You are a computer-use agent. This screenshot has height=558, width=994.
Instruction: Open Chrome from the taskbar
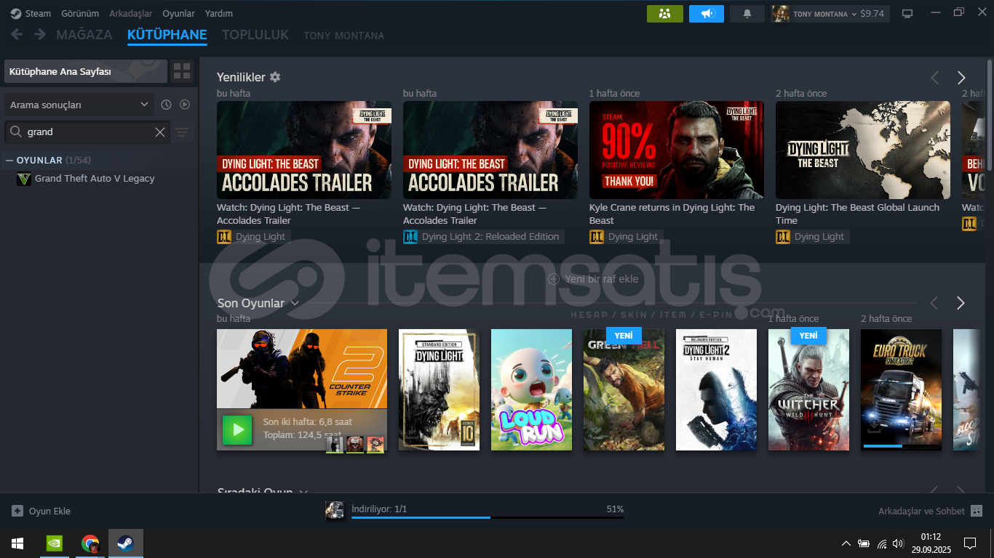pyautogui.click(x=90, y=543)
